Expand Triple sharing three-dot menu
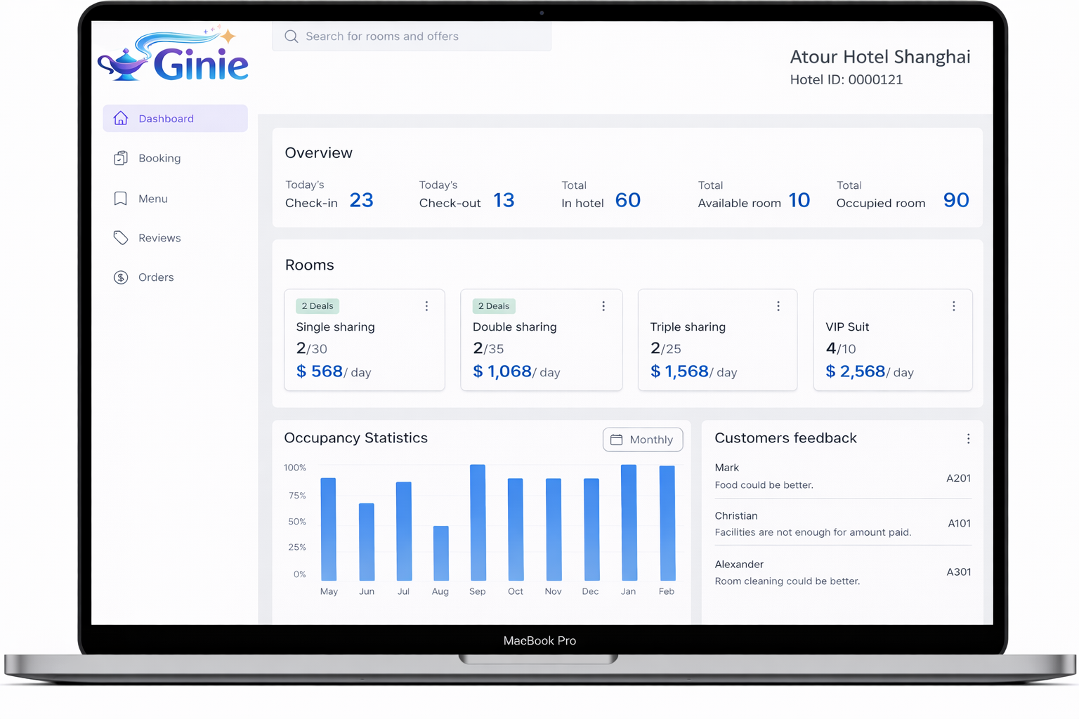Image resolution: width=1079 pixels, height=719 pixels. tap(778, 306)
